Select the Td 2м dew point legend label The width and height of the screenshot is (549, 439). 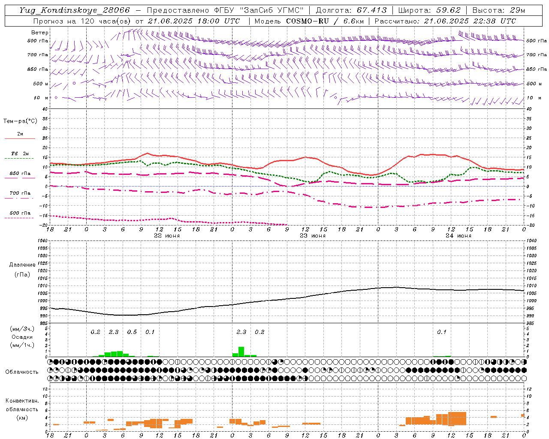(20, 153)
